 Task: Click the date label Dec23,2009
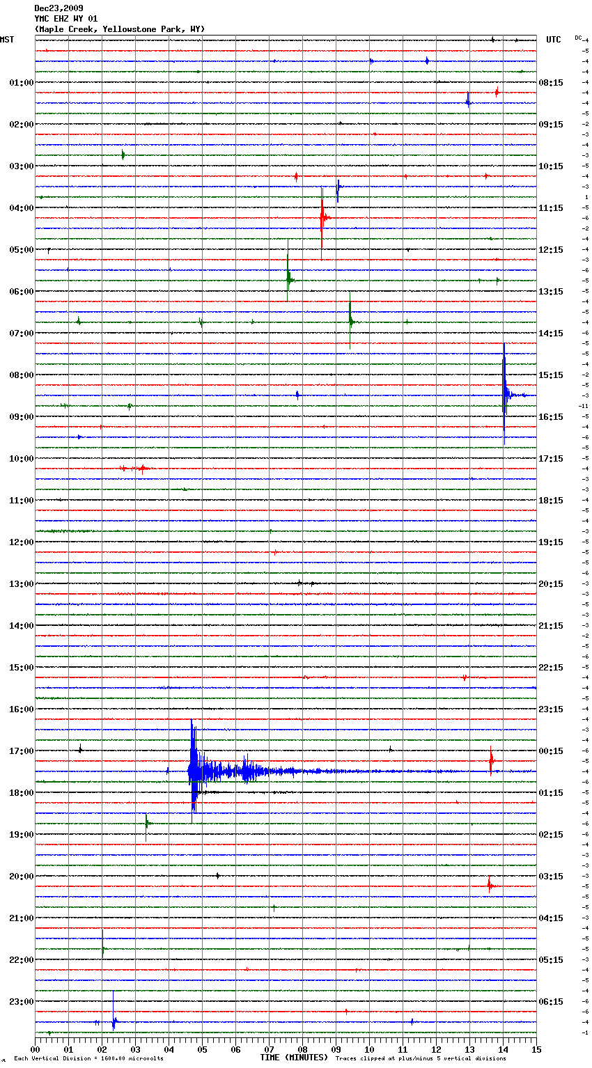(x=59, y=8)
